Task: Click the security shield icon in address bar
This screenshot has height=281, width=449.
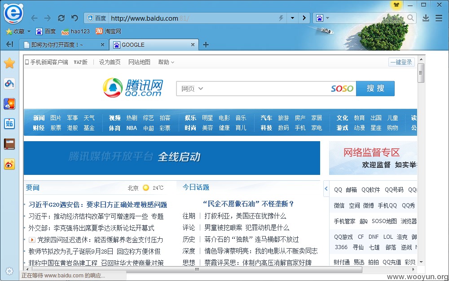Action: pyautogui.click(x=90, y=18)
